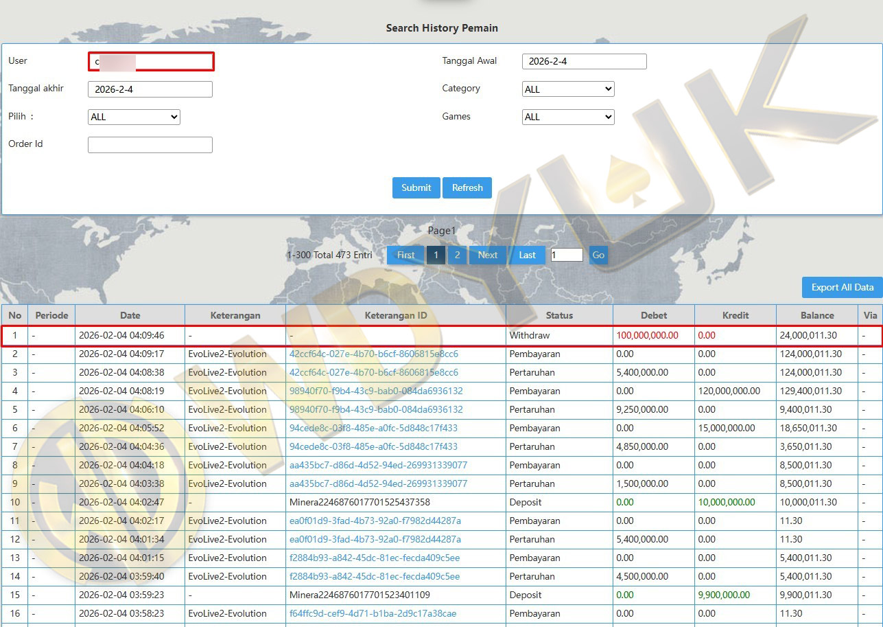Click the Submit button
This screenshot has width=883, height=627.
click(x=416, y=187)
